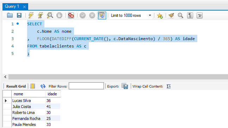Select idade cell with value 41
228x128 pixels.
point(53,107)
